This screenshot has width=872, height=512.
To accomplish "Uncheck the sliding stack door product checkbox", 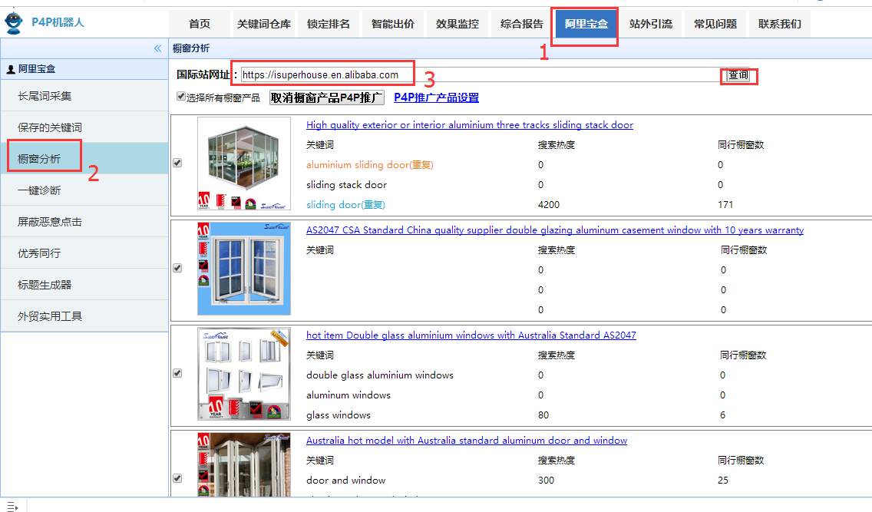I will [x=177, y=163].
